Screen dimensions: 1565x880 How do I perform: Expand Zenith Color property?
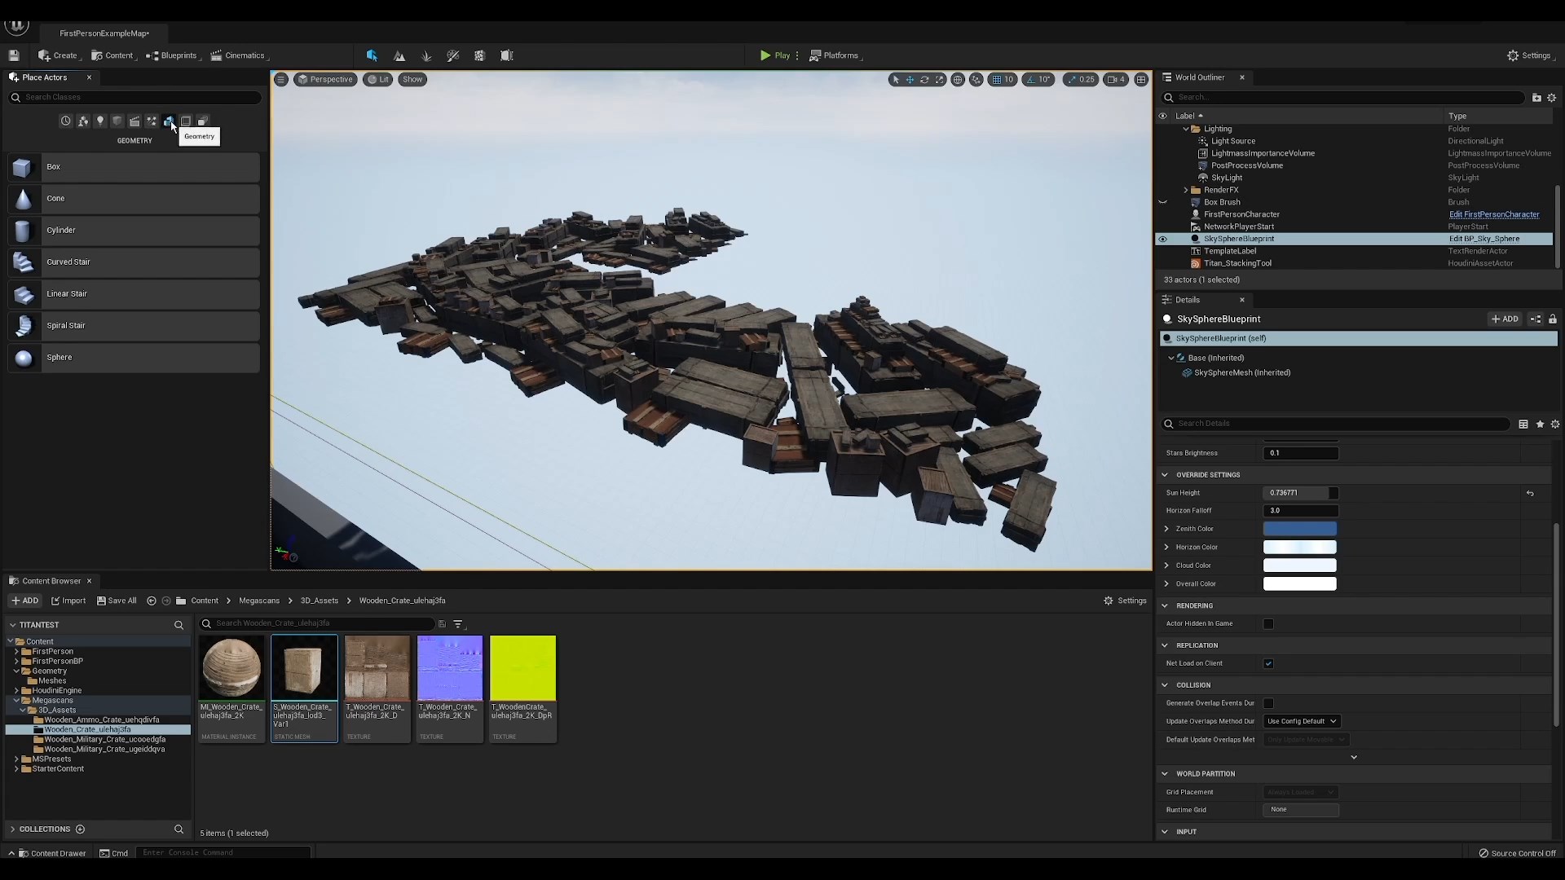(x=1166, y=529)
